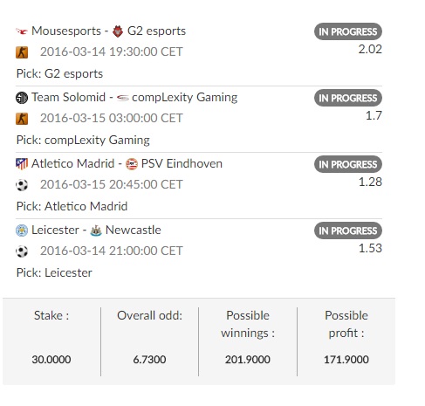Click the Counter-Strike icon beside 2016-03-14 19:30:00
The image size is (425, 406).
[22, 52]
